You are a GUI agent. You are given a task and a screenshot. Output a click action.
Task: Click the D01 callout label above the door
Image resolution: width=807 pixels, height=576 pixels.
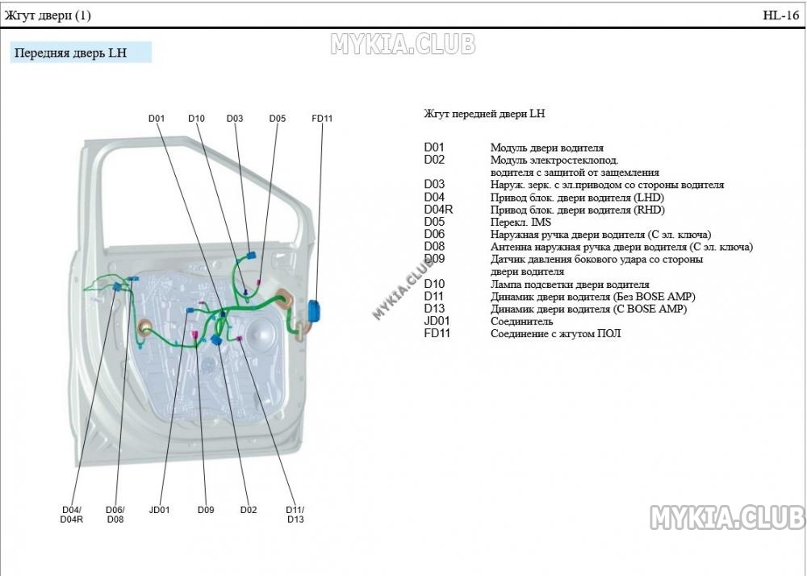click(x=157, y=119)
